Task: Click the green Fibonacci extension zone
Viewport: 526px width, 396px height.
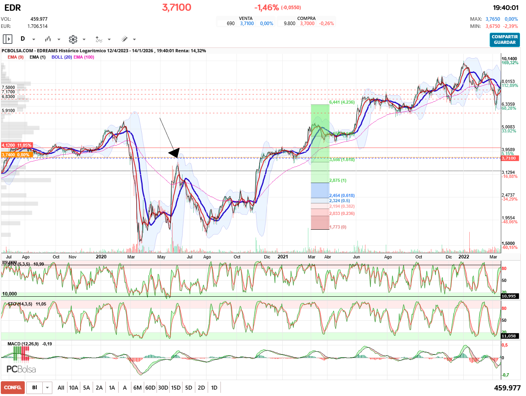Action: tap(320, 132)
